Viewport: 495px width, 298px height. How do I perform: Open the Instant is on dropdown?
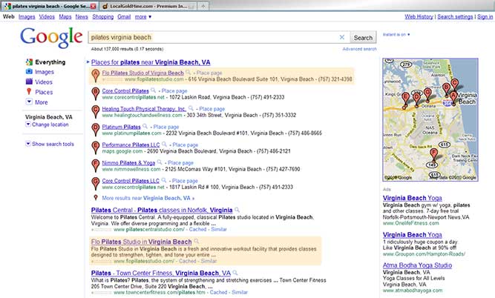(396, 34)
